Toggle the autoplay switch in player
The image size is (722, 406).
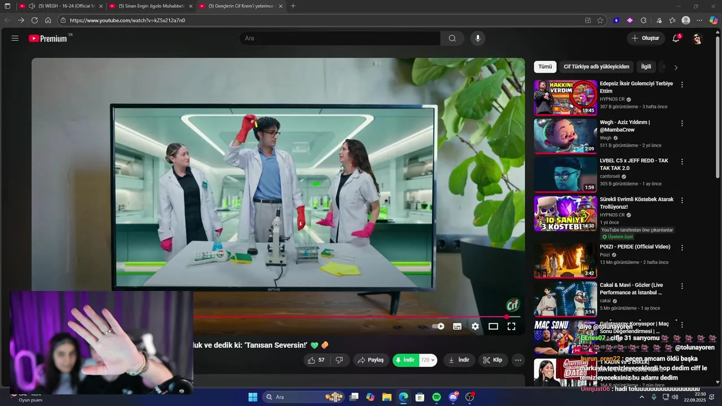tap(438, 326)
